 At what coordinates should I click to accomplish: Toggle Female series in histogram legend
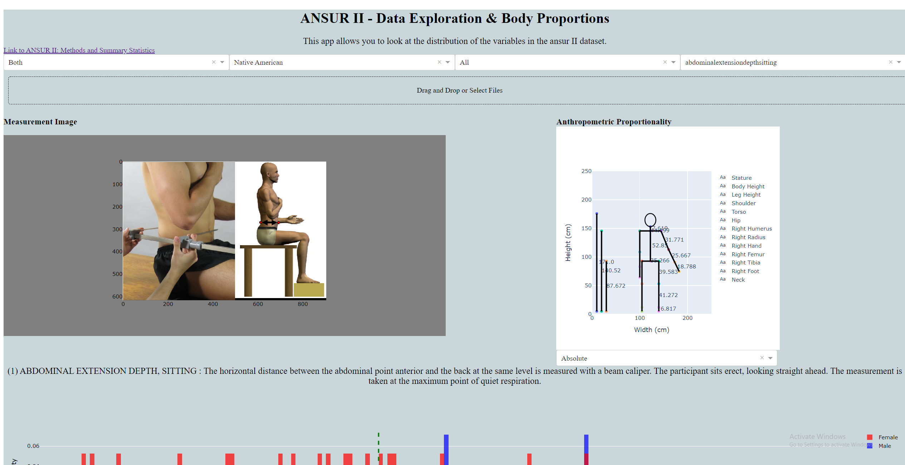887,437
